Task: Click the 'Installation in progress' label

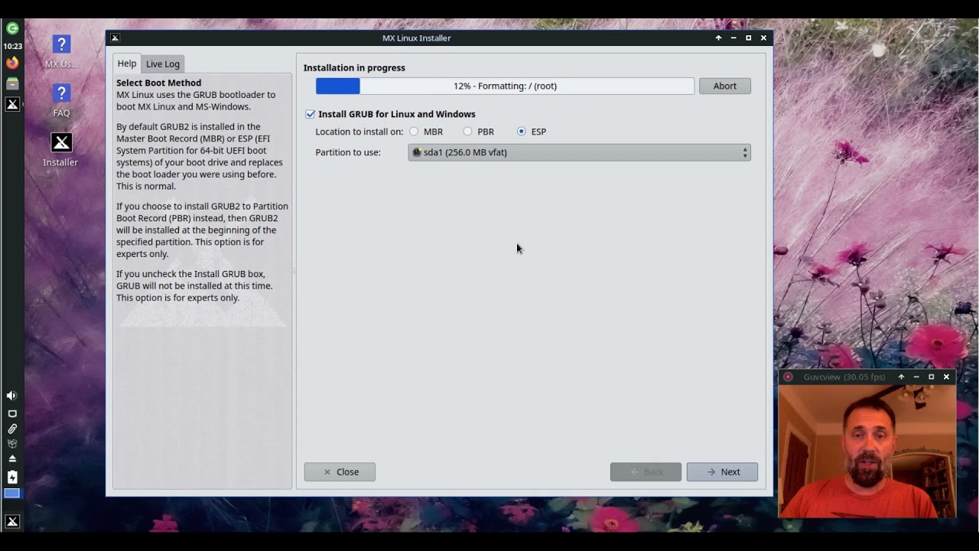Action: 354,67
